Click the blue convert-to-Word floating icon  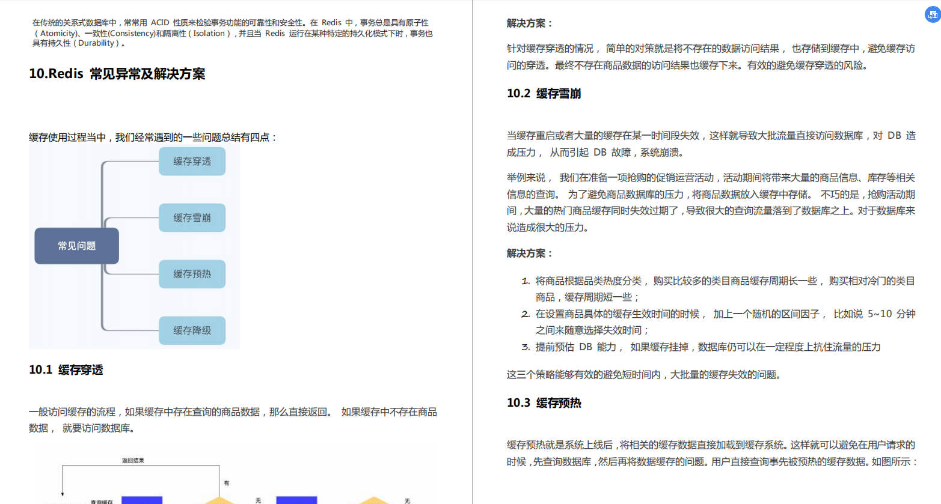point(932,14)
